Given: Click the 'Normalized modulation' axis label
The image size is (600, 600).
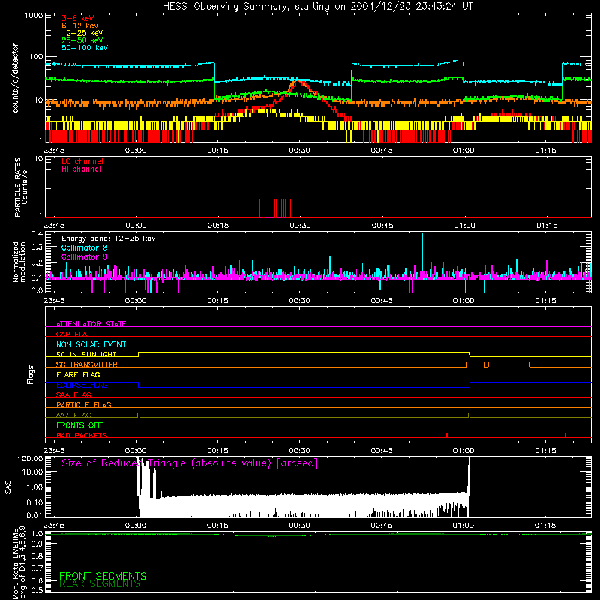Looking at the screenshot, I should tap(19, 262).
